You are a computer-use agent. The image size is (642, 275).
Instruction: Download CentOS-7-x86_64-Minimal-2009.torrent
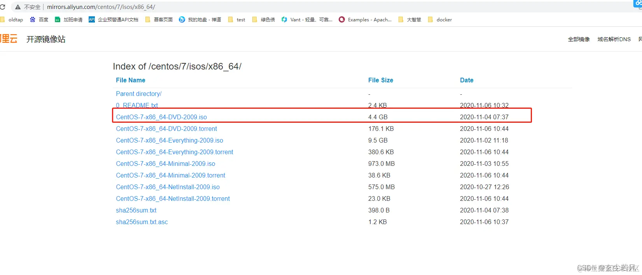(x=170, y=175)
